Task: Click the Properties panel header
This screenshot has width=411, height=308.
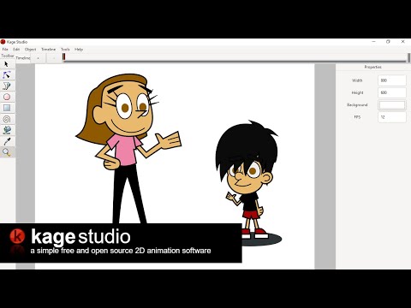Action: click(x=372, y=67)
